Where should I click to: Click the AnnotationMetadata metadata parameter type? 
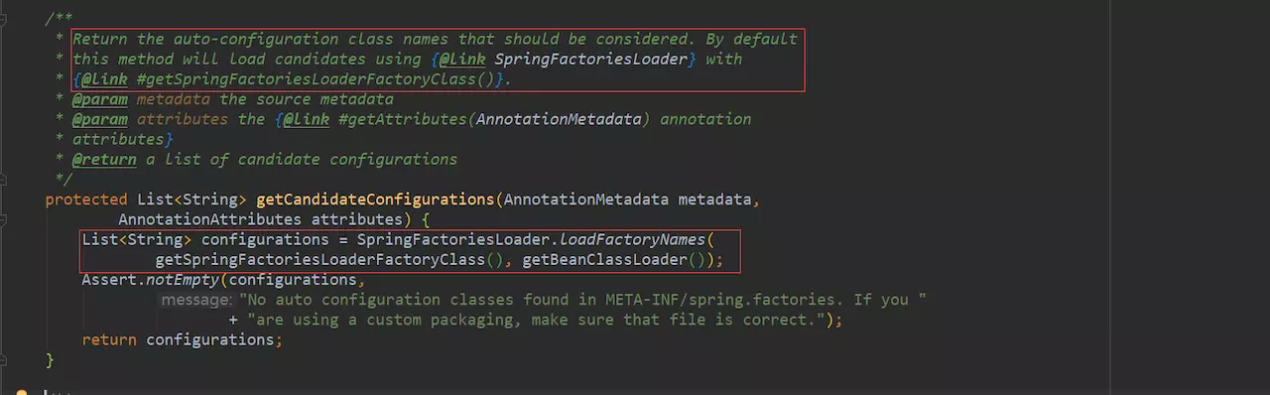point(585,199)
